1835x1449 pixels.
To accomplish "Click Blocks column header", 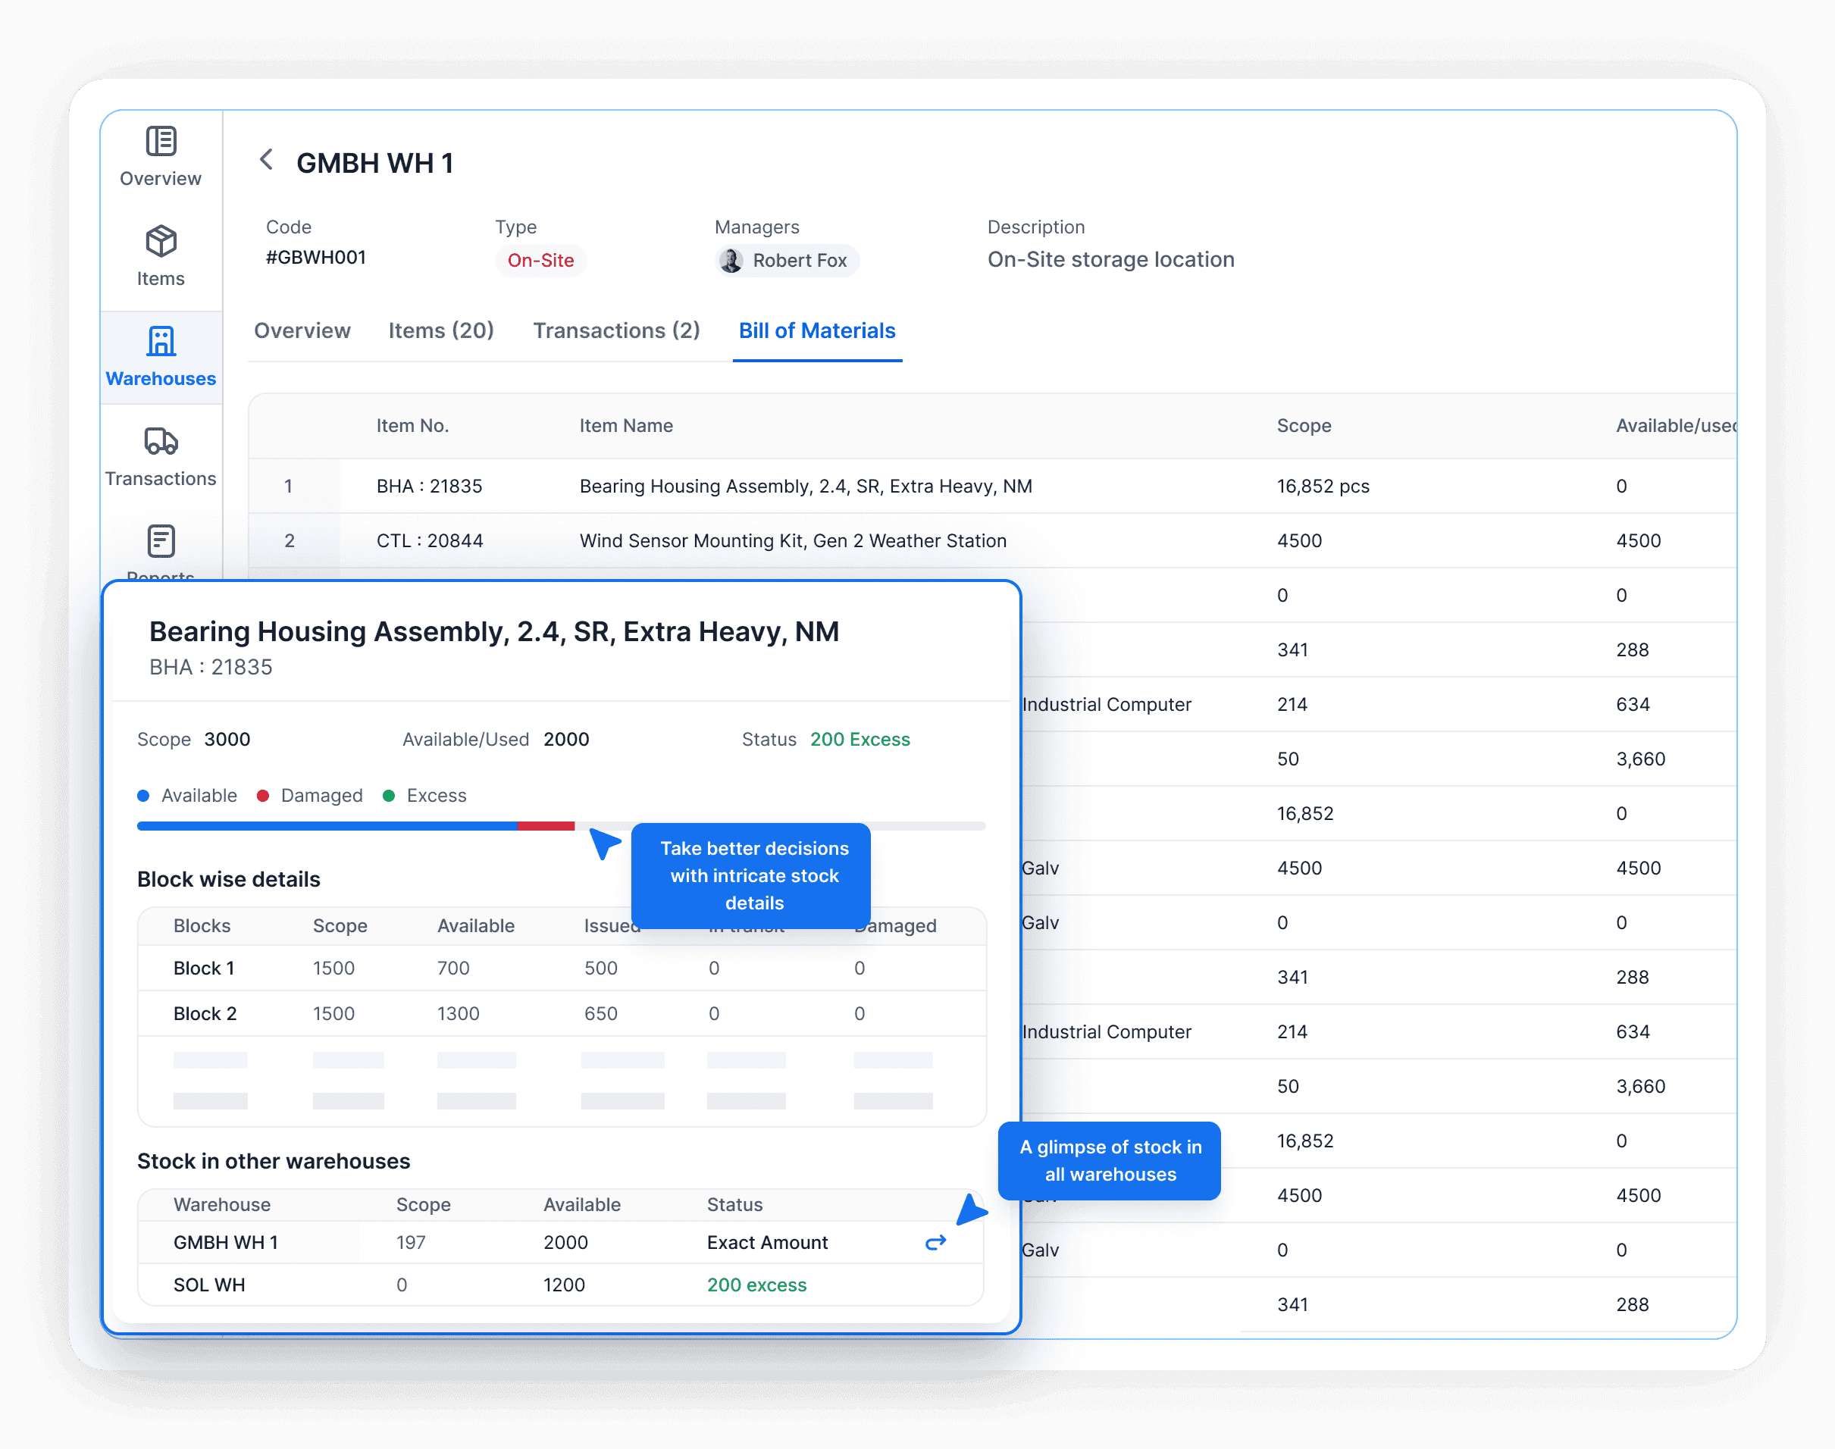I will coord(202,925).
